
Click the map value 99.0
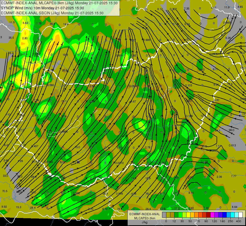[x=231, y=130]
